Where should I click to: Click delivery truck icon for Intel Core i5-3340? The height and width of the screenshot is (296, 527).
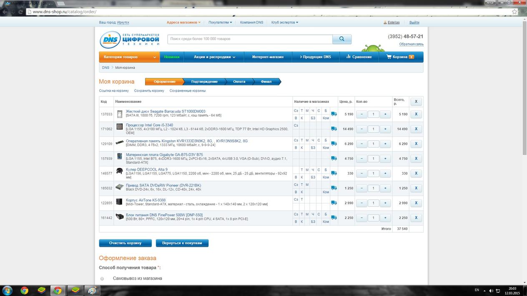coord(334,129)
